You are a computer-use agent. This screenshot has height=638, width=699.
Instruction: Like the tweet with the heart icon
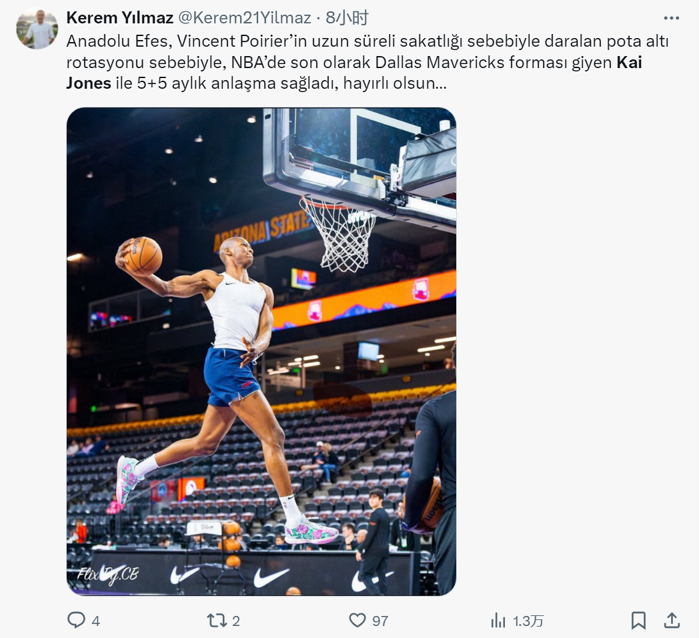358,621
